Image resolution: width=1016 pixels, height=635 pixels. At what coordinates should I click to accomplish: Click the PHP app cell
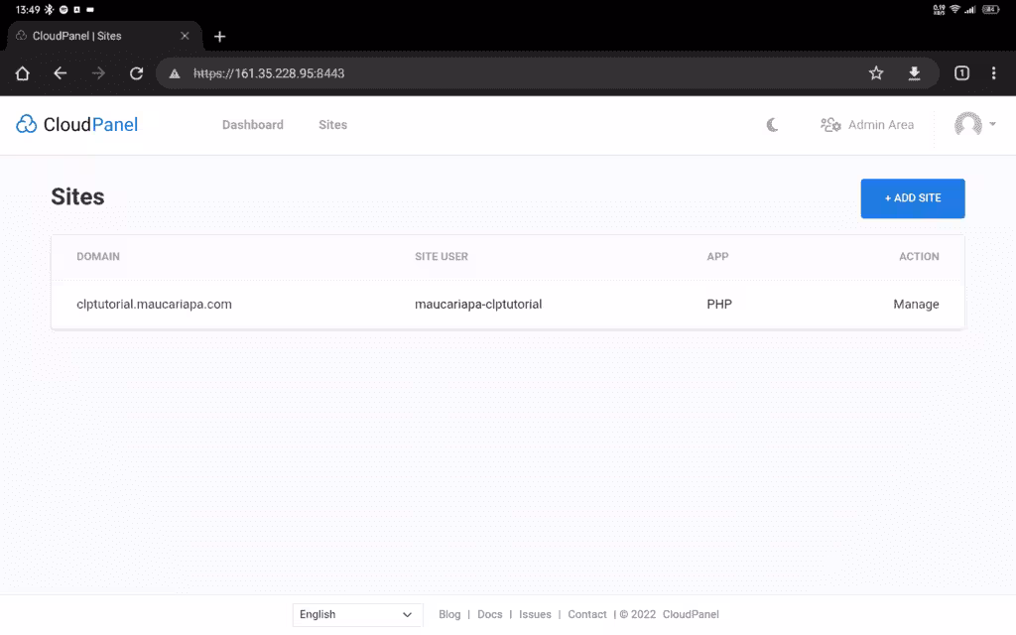click(719, 304)
